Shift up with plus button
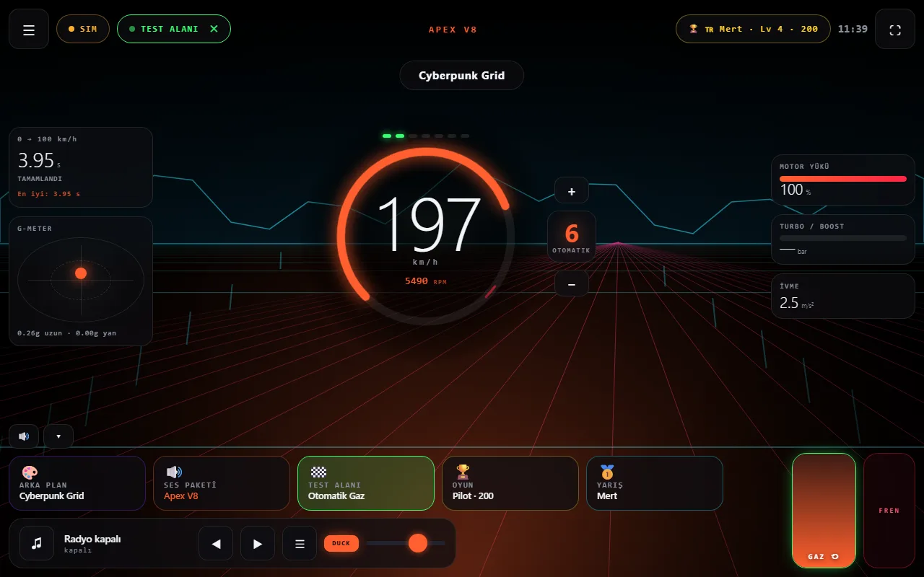This screenshot has height=577, width=924. (572, 191)
